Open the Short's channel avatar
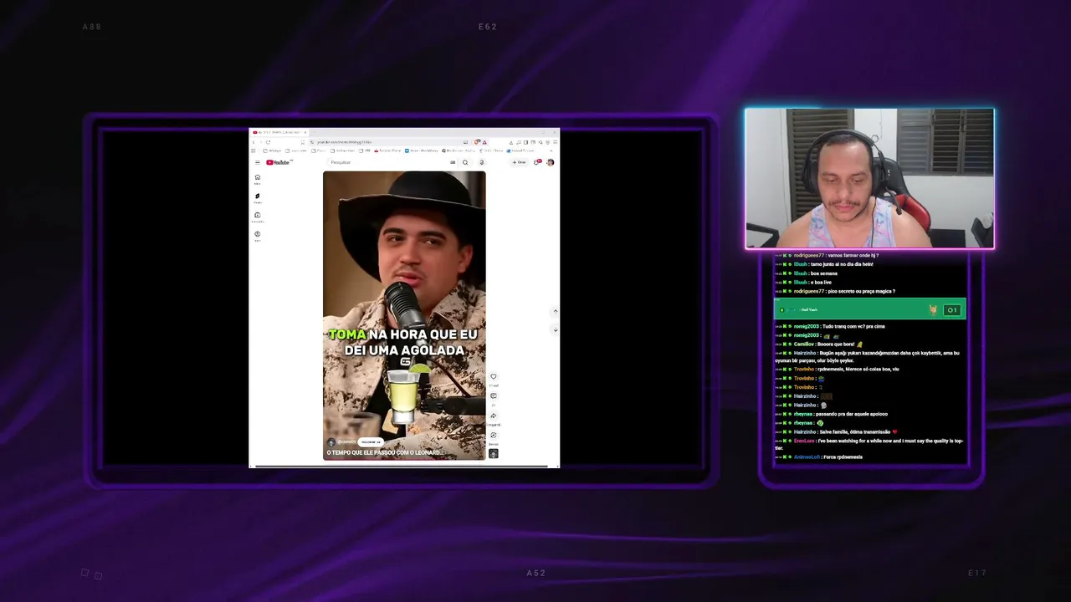1071x602 pixels. pos(331,442)
